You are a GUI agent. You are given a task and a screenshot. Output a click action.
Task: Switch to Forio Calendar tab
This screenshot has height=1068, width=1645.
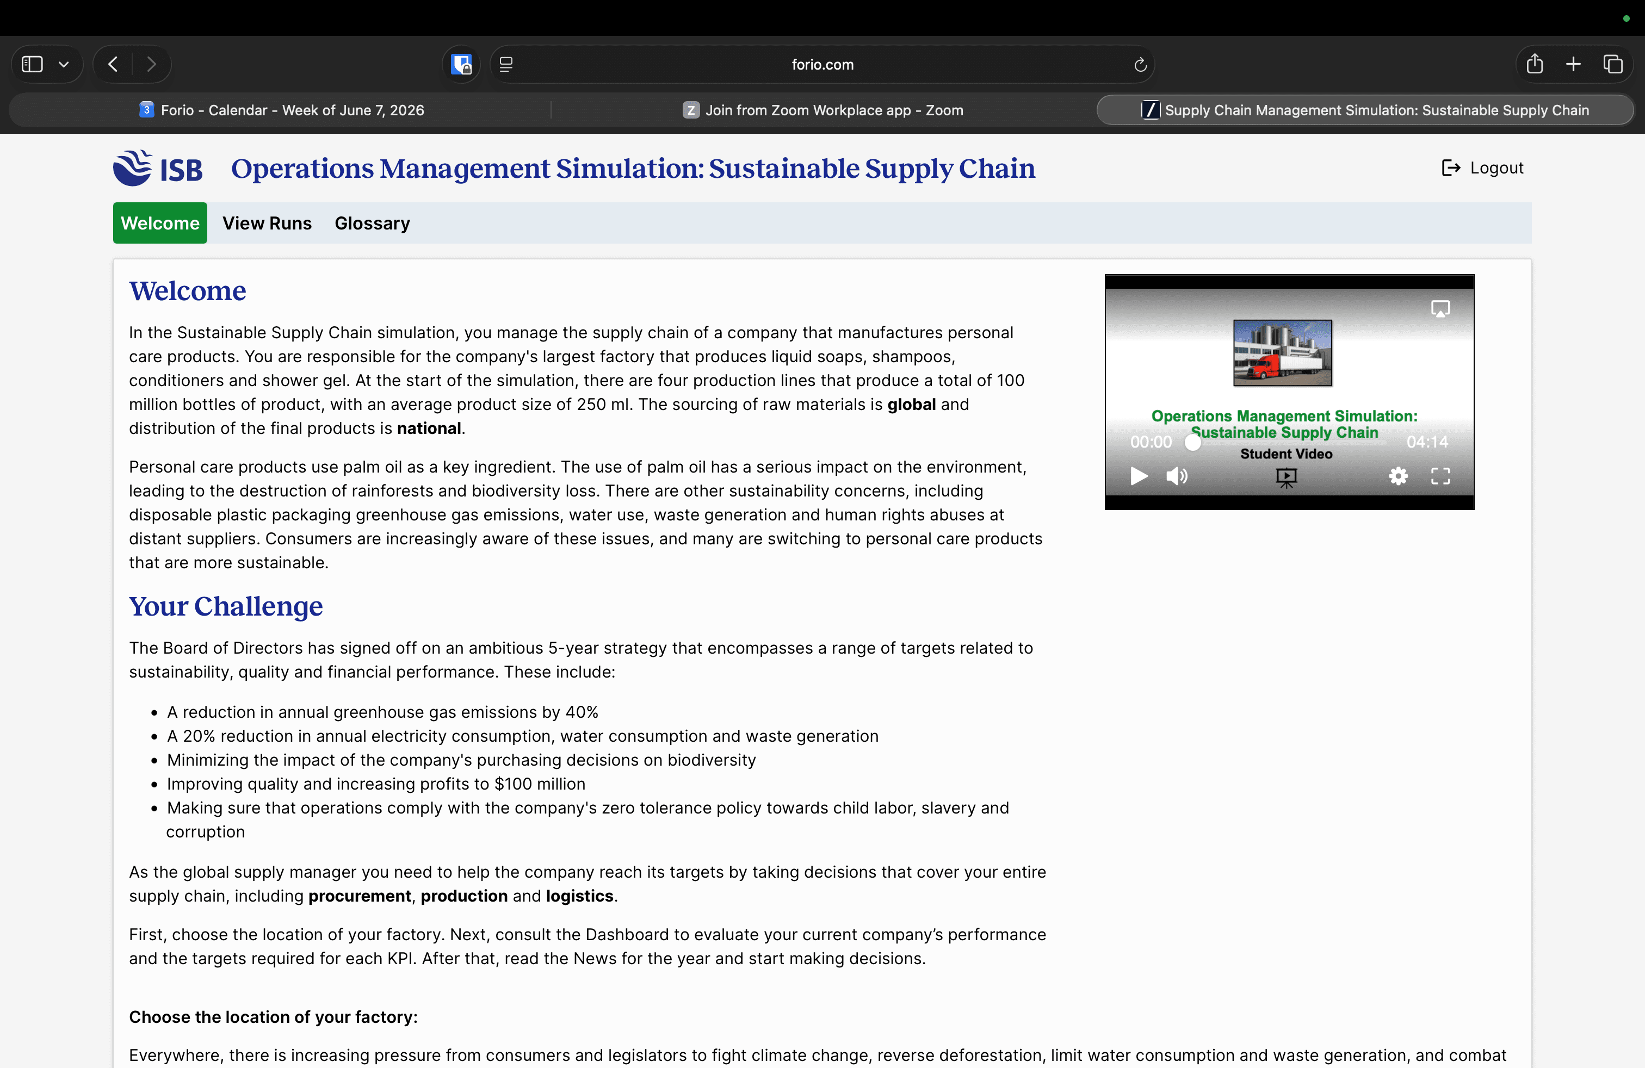coord(281,110)
